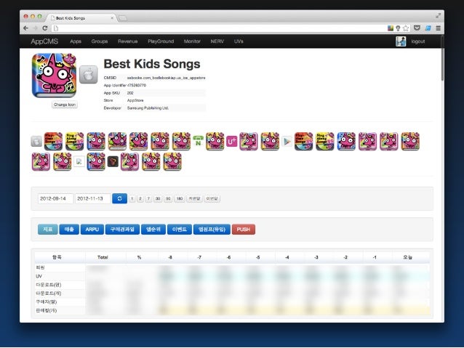Click the dark T store icon
Image resolution: width=464 pixels, height=348 pixels.
point(113,162)
